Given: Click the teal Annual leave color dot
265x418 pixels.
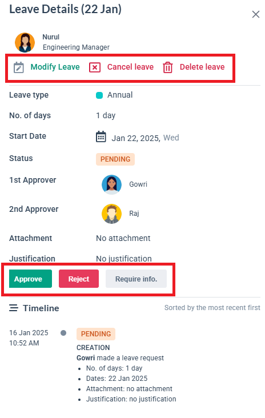Looking at the screenshot, I should [x=99, y=95].
